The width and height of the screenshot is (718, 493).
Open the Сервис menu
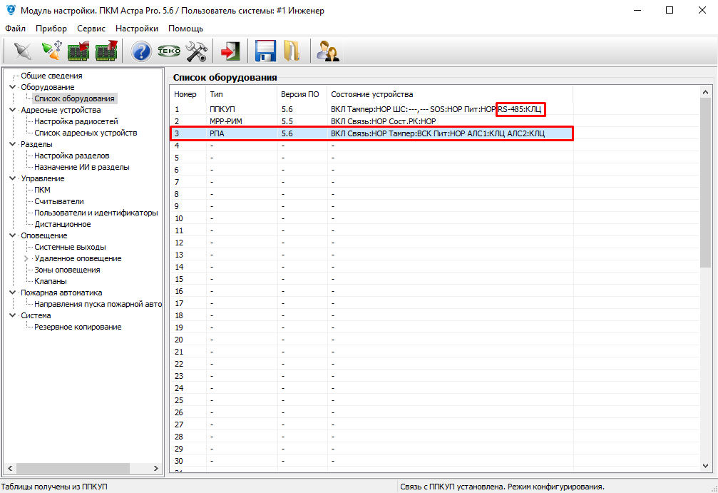91,29
